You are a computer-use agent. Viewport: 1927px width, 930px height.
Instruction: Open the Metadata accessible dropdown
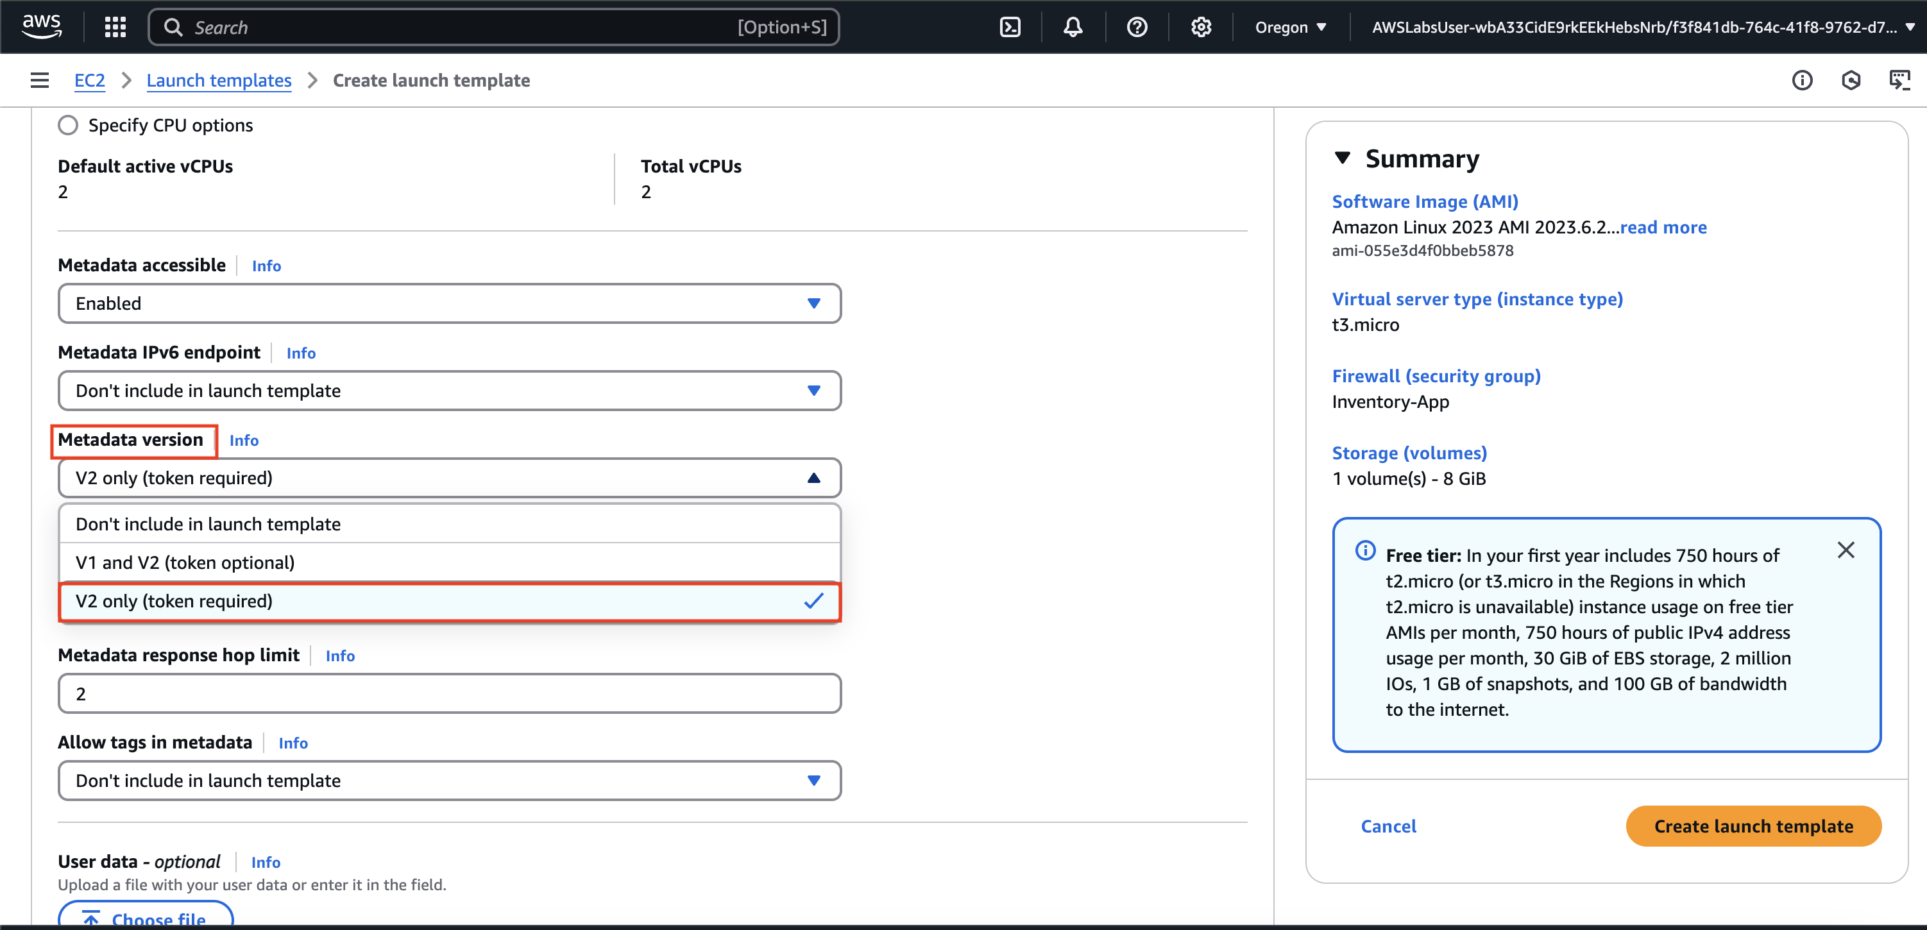coord(450,303)
